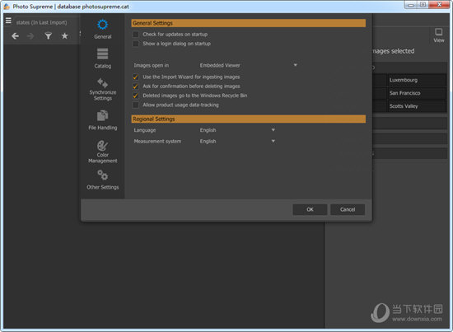The height and width of the screenshot is (332, 453).
Task: Click the View icon in right panel
Action: pyautogui.click(x=438, y=35)
